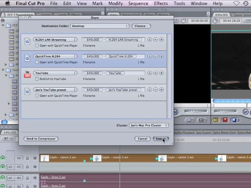The image size is (251, 188).
Task: Open the Modify menu
Action: 115,4
